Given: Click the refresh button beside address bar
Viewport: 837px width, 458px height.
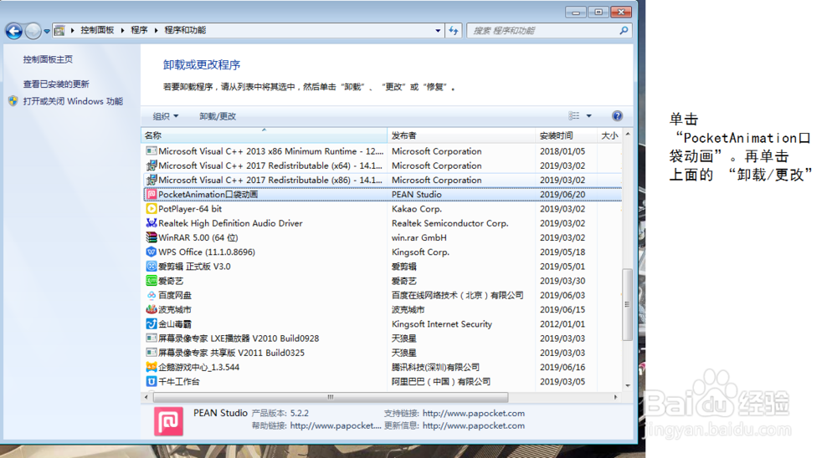Looking at the screenshot, I should [x=454, y=31].
